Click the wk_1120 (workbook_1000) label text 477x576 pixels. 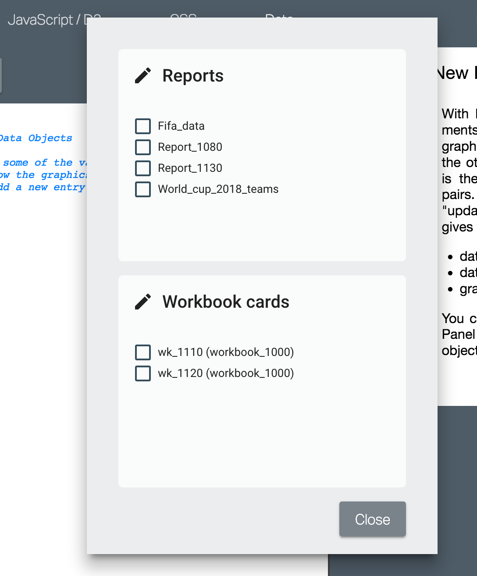[226, 373]
